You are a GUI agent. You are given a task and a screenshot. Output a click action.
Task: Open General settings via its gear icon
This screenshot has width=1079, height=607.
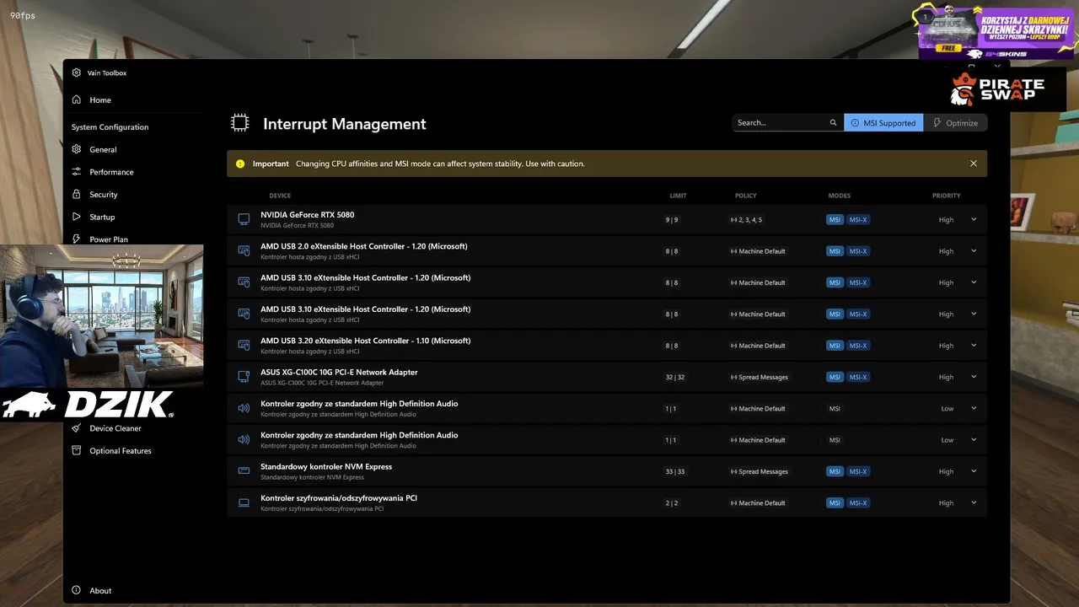point(77,149)
